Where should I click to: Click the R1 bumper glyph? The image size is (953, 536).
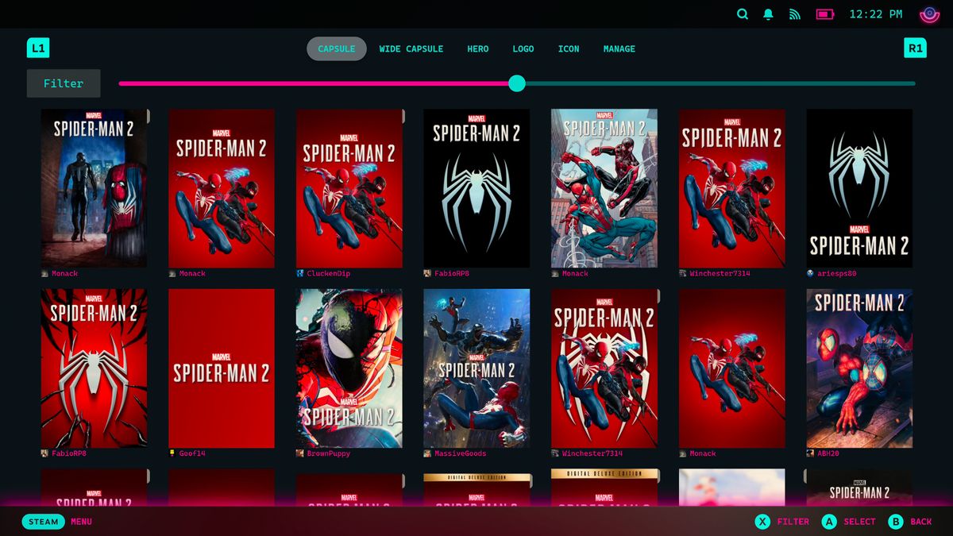click(x=915, y=48)
